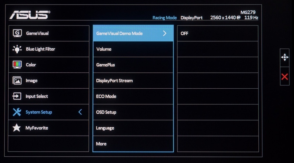The width and height of the screenshot is (294, 163).
Task: Choose DisplayPort Stream option
Action: (x=133, y=81)
